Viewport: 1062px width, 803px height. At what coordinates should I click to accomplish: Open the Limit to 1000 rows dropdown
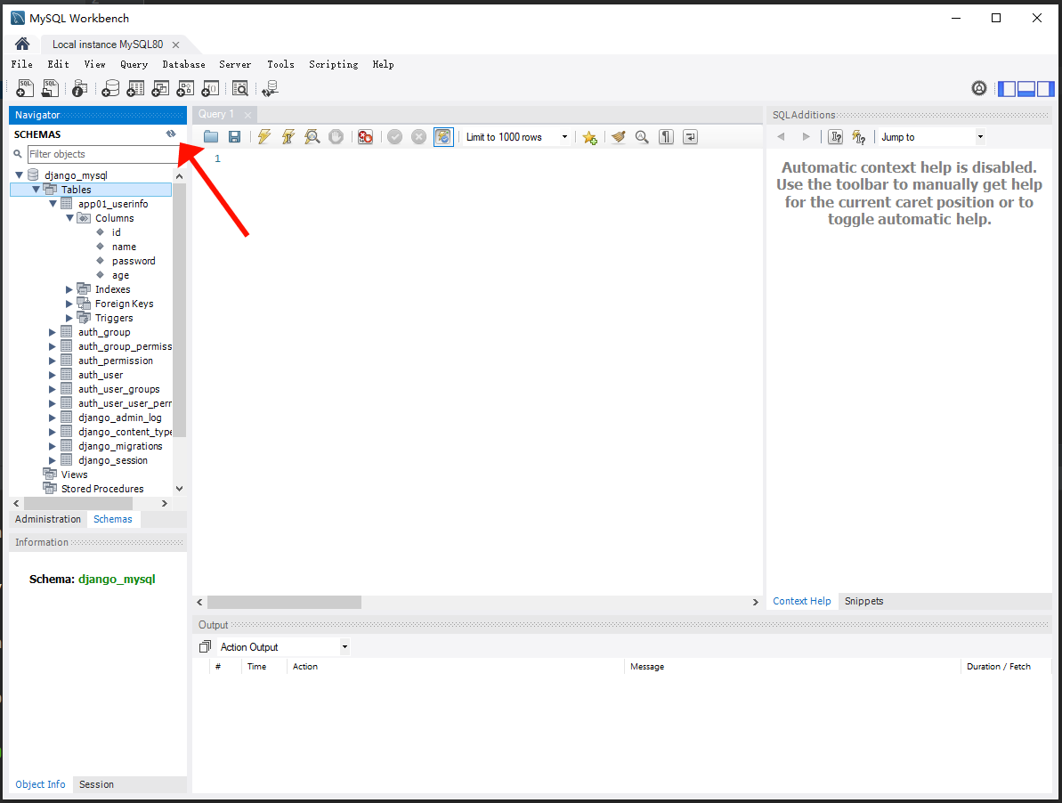pyautogui.click(x=517, y=137)
